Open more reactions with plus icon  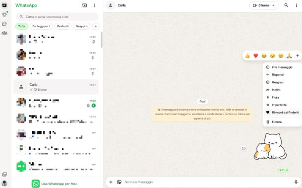pos(298,56)
